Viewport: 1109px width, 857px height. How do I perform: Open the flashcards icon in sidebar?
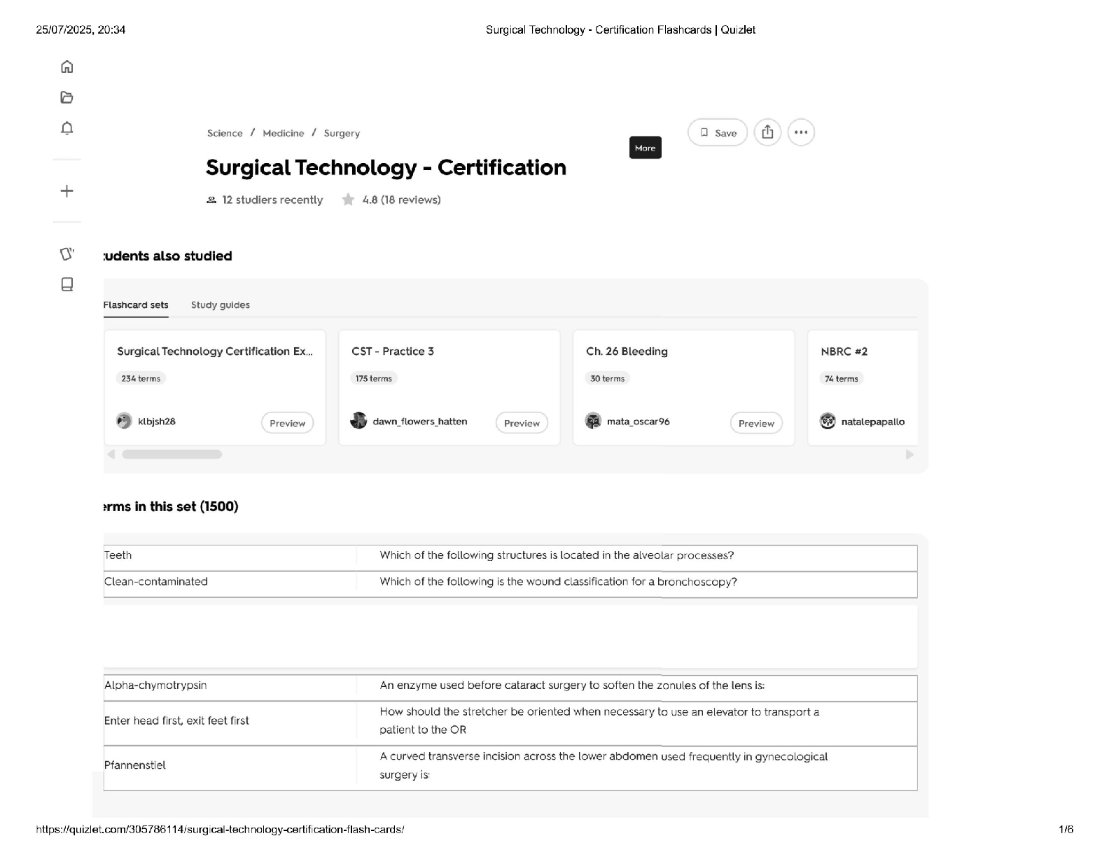coord(67,253)
